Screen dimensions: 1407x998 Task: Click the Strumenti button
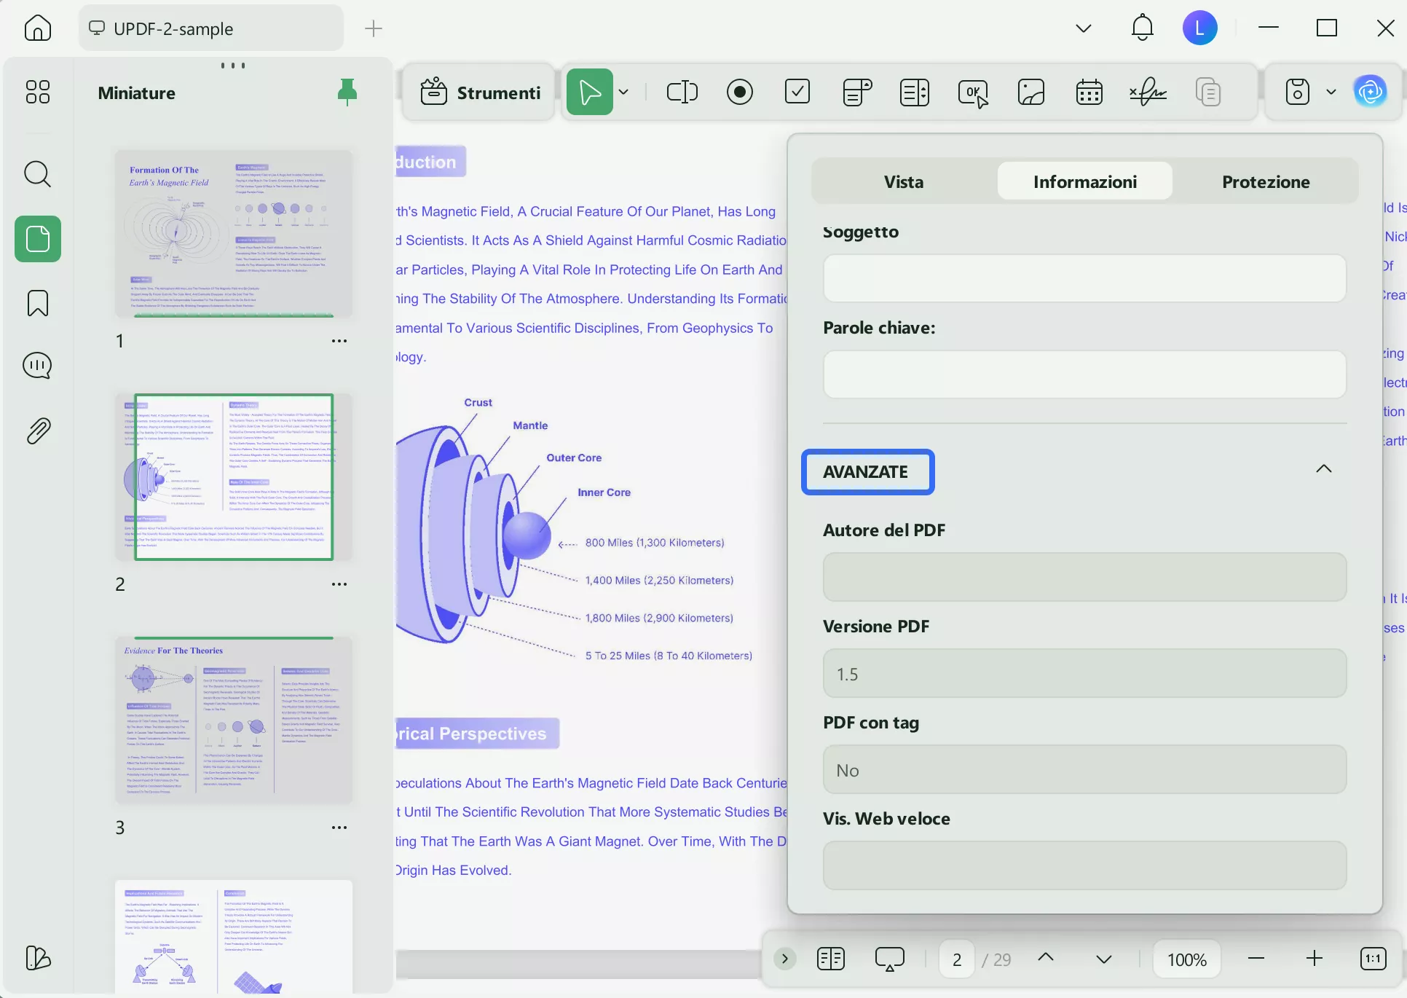click(480, 93)
